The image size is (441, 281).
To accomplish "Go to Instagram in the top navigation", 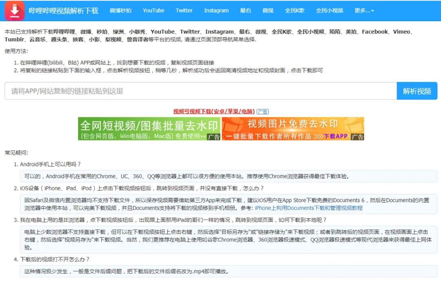I will click(216, 11).
